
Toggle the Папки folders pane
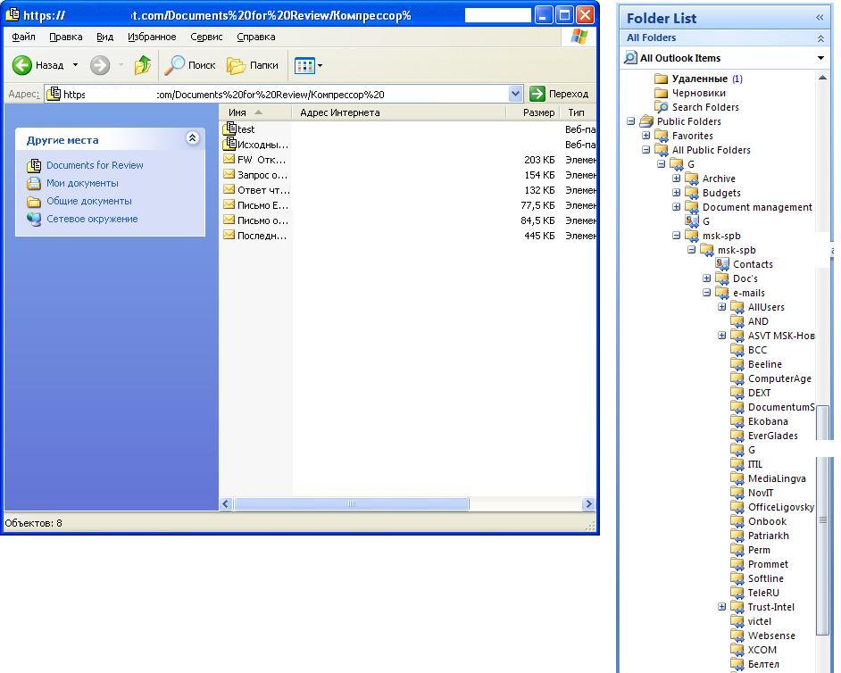click(252, 65)
